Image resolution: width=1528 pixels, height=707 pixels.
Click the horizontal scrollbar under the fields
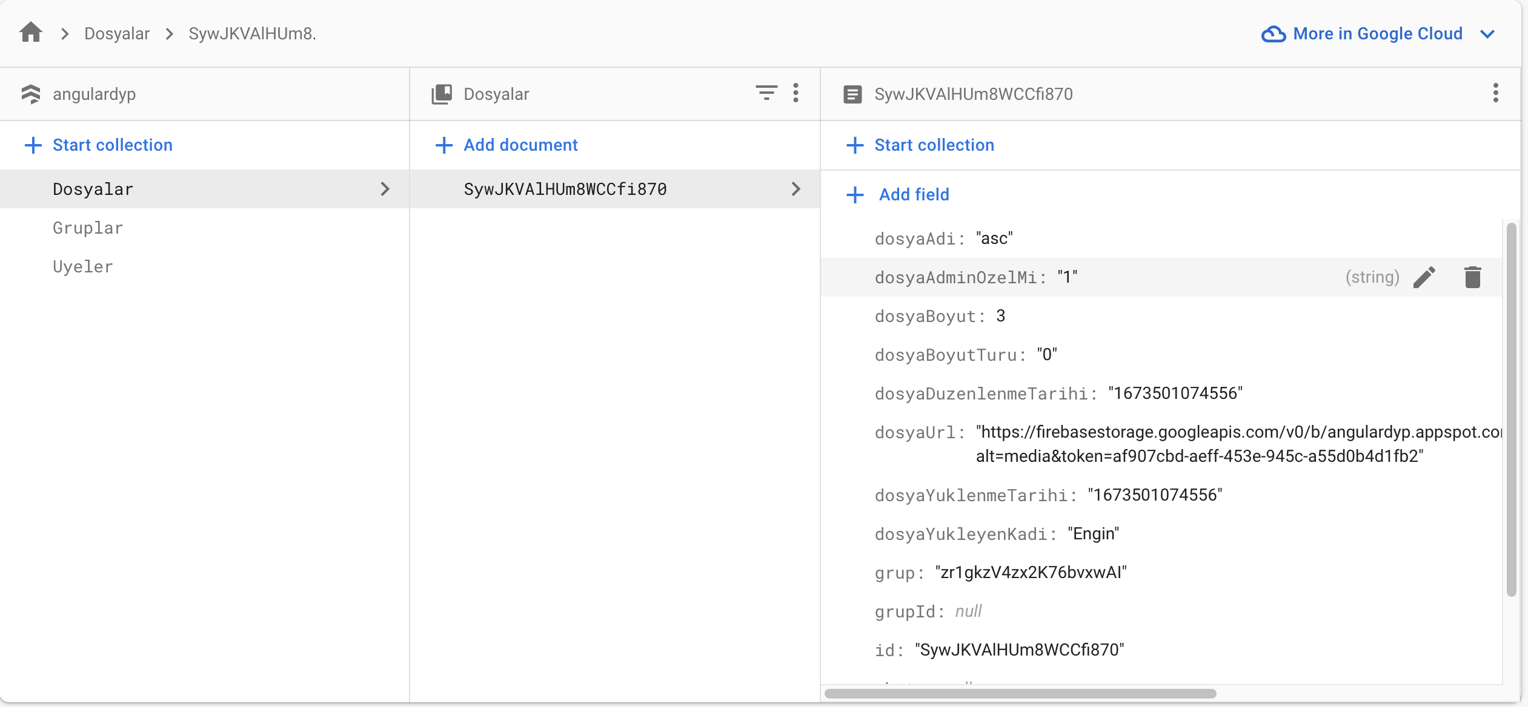(1020, 694)
